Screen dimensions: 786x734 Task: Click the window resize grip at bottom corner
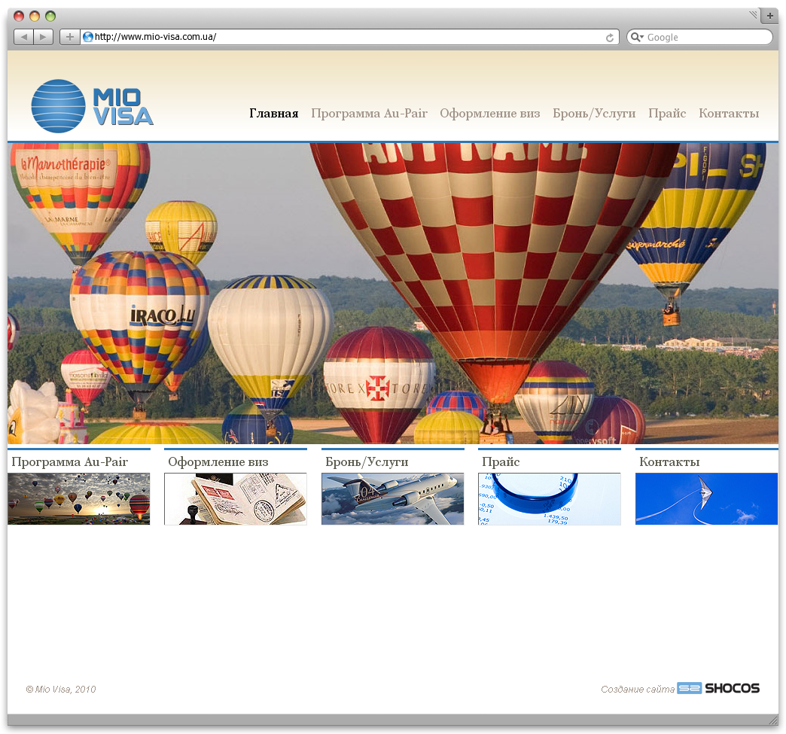click(773, 720)
